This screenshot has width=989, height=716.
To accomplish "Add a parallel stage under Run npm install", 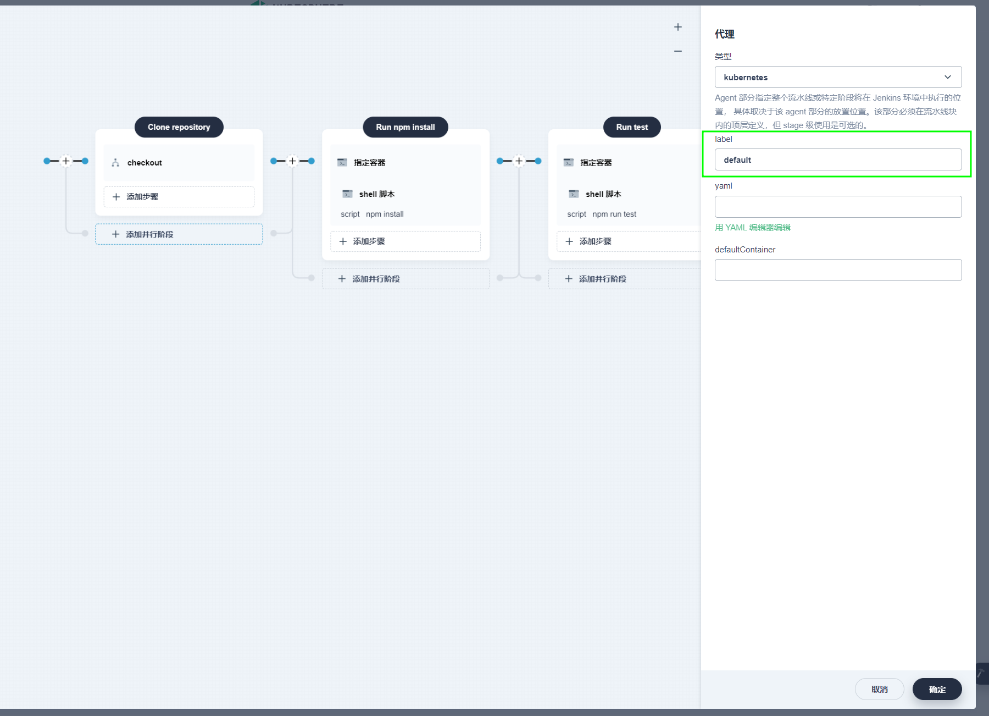I will (x=405, y=278).
